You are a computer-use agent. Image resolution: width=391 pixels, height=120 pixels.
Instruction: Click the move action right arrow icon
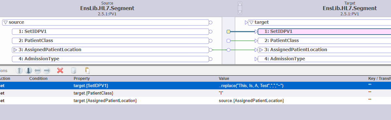(47, 71)
